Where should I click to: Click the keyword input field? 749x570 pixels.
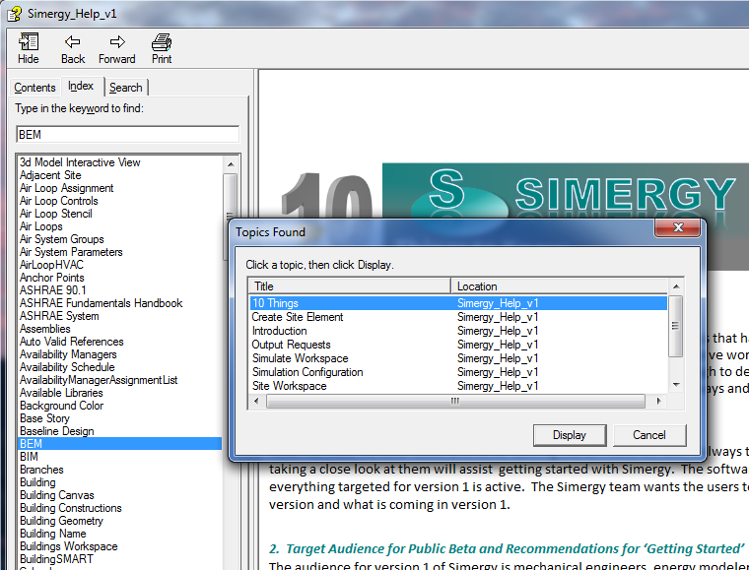pyautogui.click(x=127, y=134)
